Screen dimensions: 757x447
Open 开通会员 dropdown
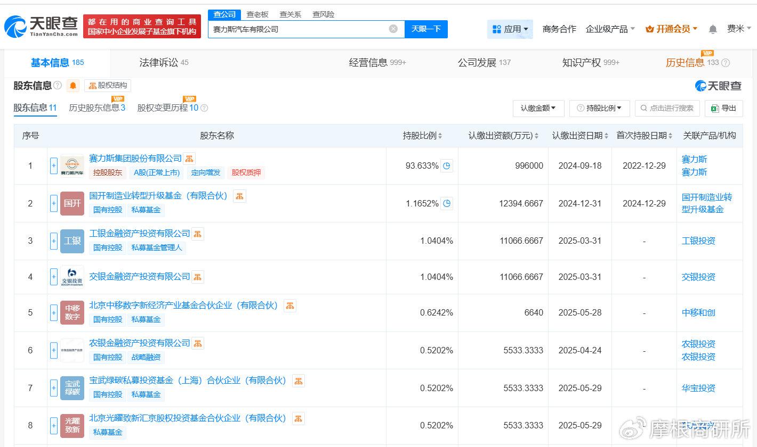click(671, 29)
